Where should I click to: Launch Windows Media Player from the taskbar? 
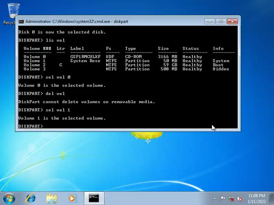(72, 199)
